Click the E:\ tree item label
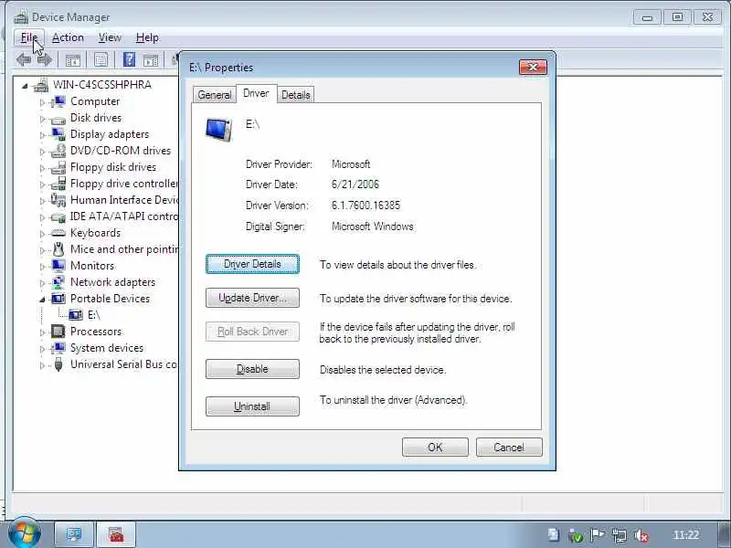This screenshot has width=731, height=548. pyautogui.click(x=94, y=315)
